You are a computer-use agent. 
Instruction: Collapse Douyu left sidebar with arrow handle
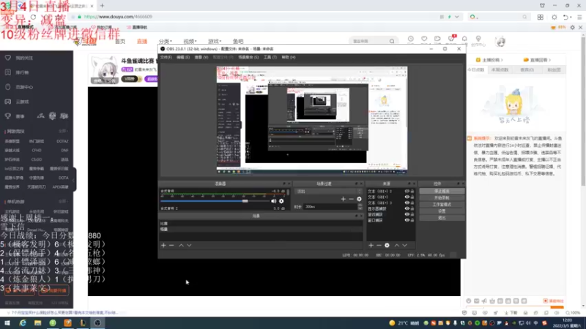tap(74, 180)
